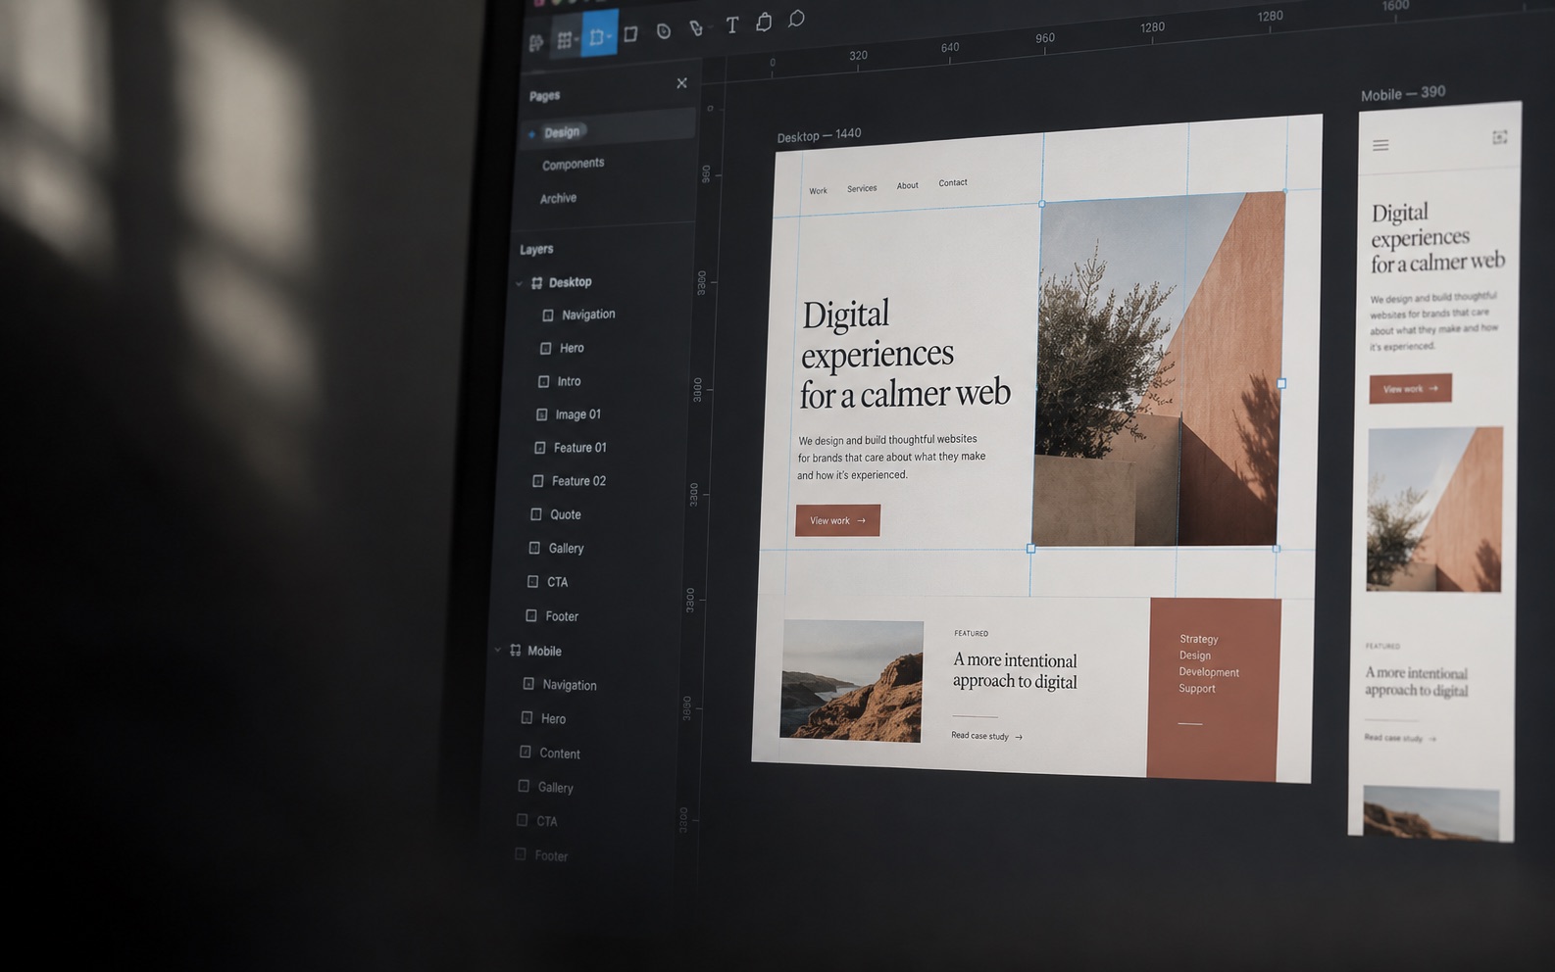Screen dimensions: 1555x972
Task: Select the grid layout tool in the toolbar
Action: [563, 40]
